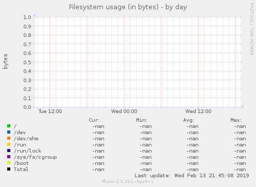Click the lime swatch for /boot
Image resolution: width=256 pixels, height=187 pixels.
[x=9, y=163]
